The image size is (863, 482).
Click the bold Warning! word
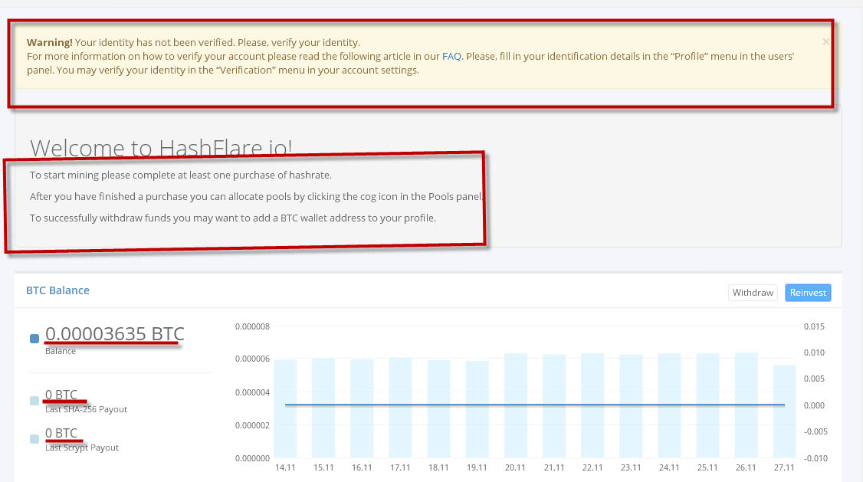[50, 42]
